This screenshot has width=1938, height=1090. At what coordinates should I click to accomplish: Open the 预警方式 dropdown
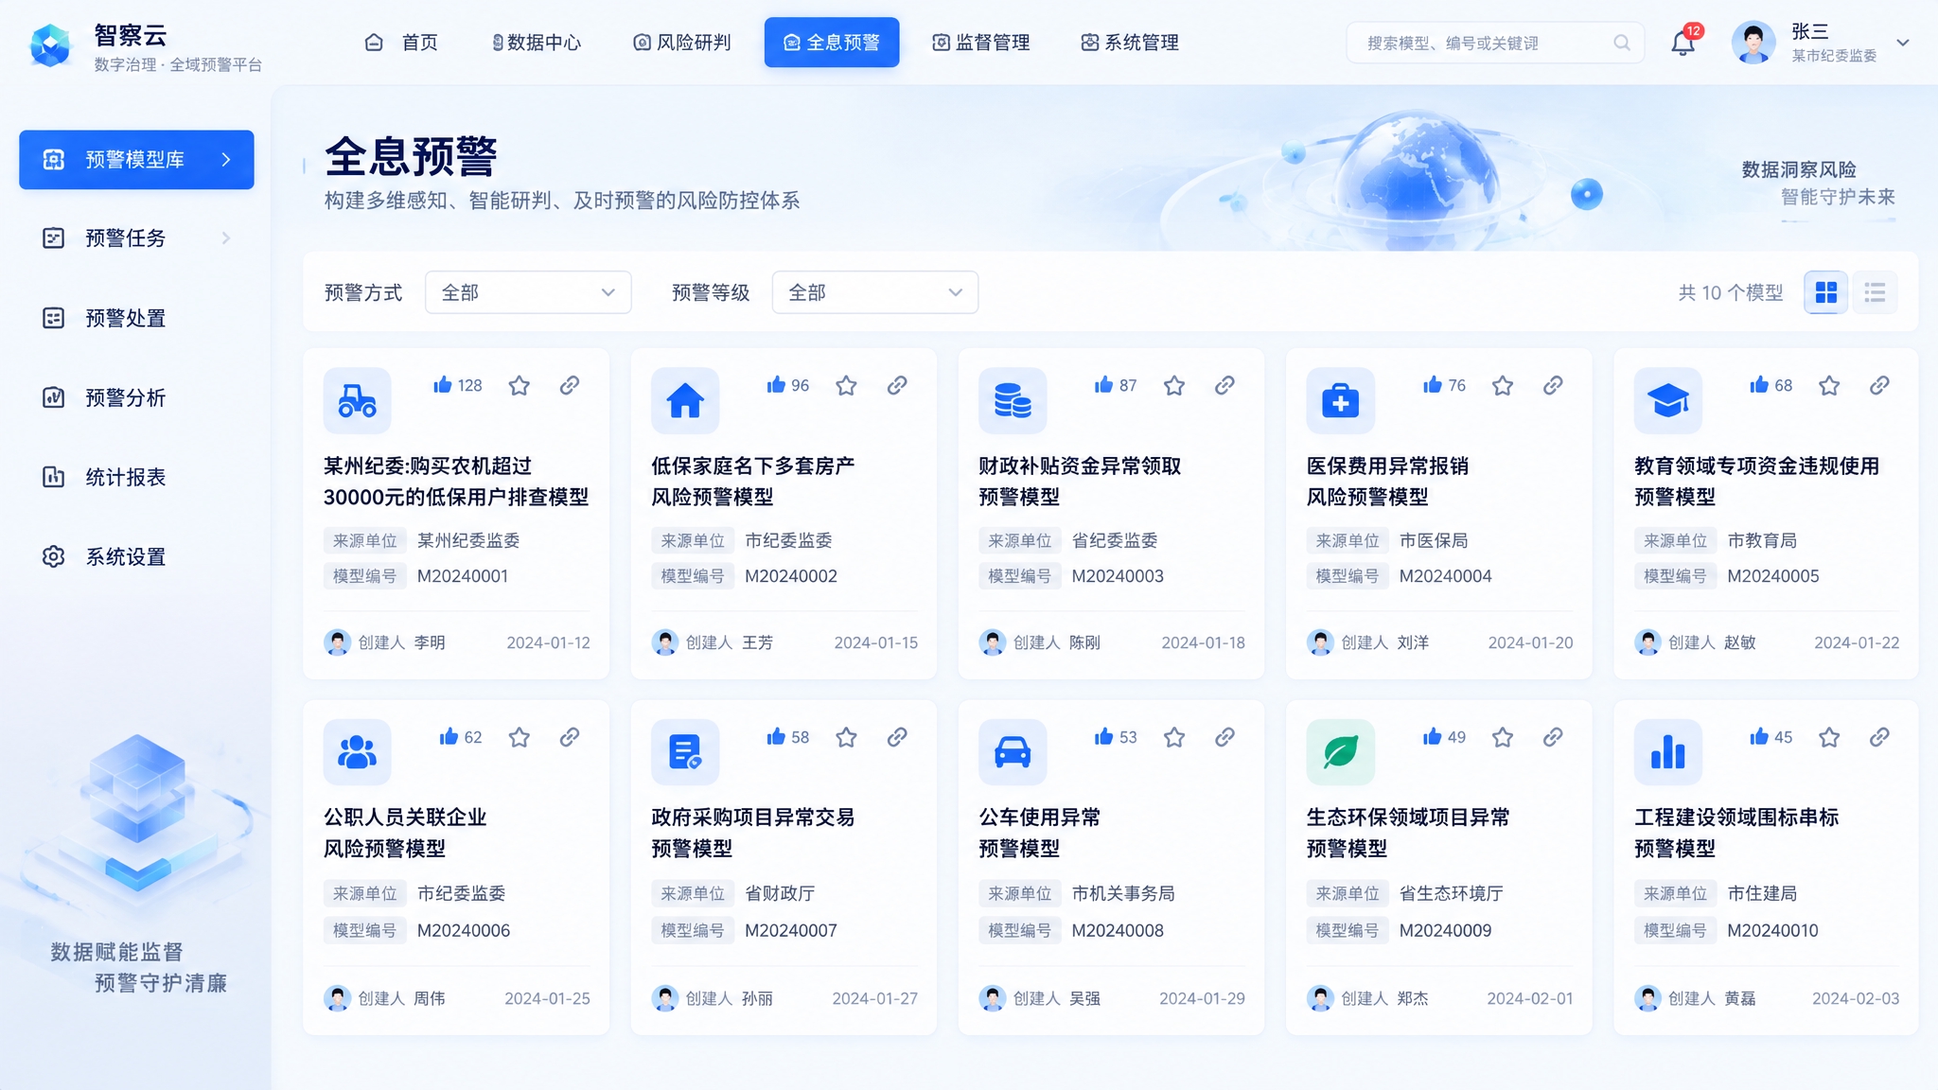[x=528, y=292]
